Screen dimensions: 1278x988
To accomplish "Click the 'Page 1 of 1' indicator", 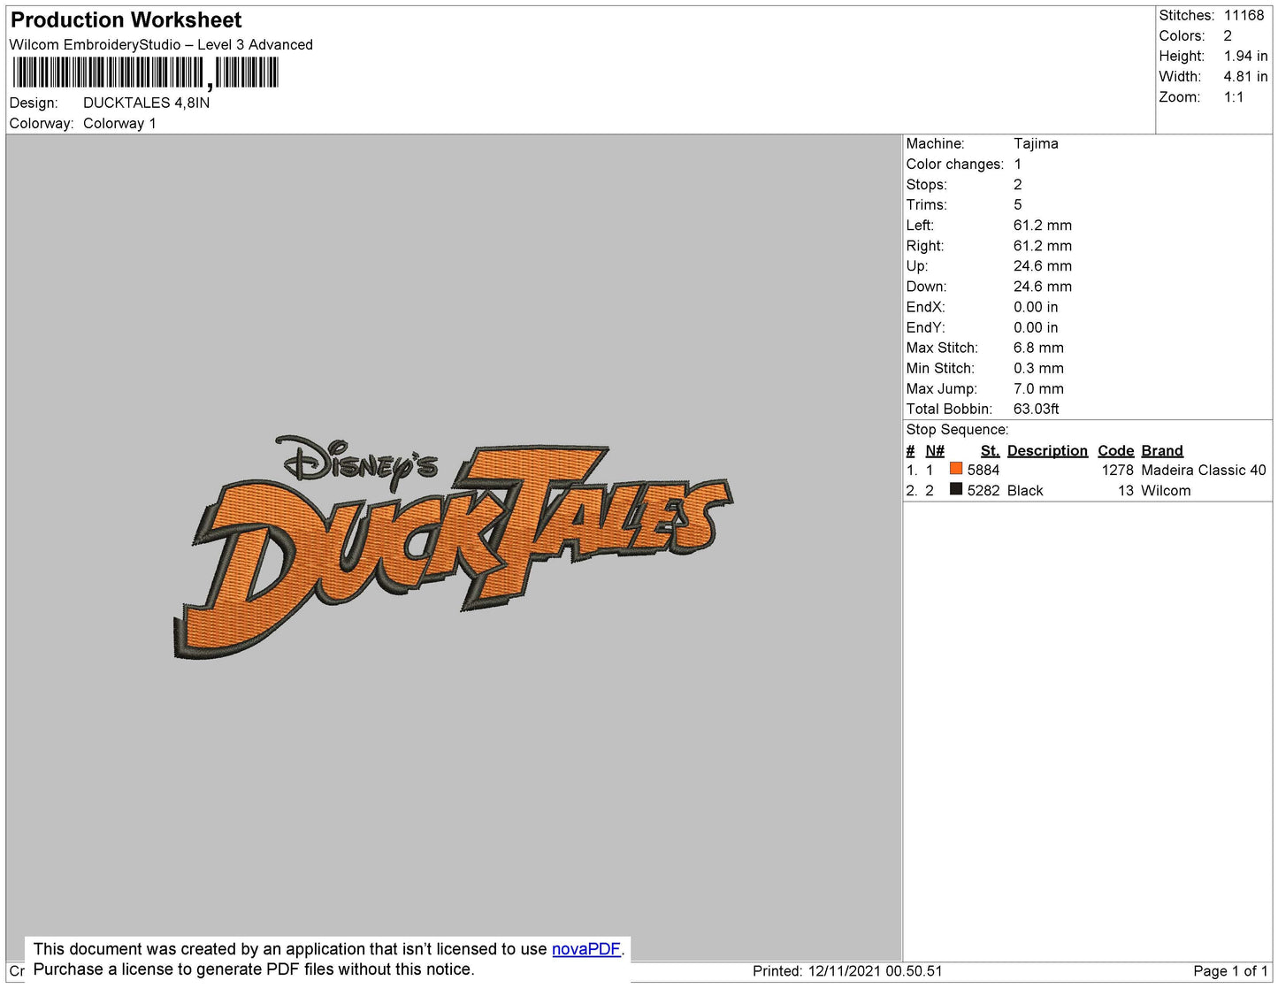I will (x=1230, y=970).
